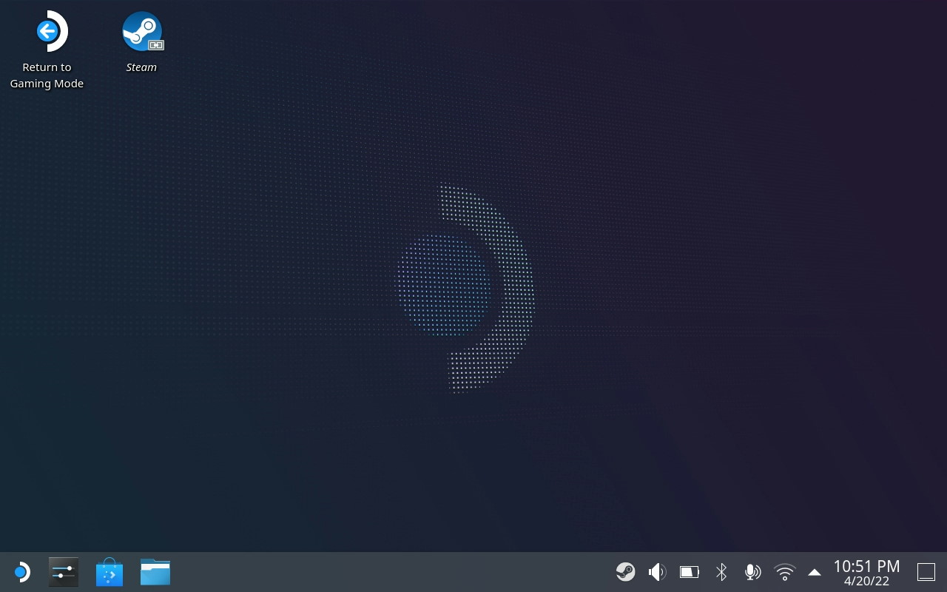Show battery status from the tray icon
The height and width of the screenshot is (592, 947).
(x=689, y=572)
